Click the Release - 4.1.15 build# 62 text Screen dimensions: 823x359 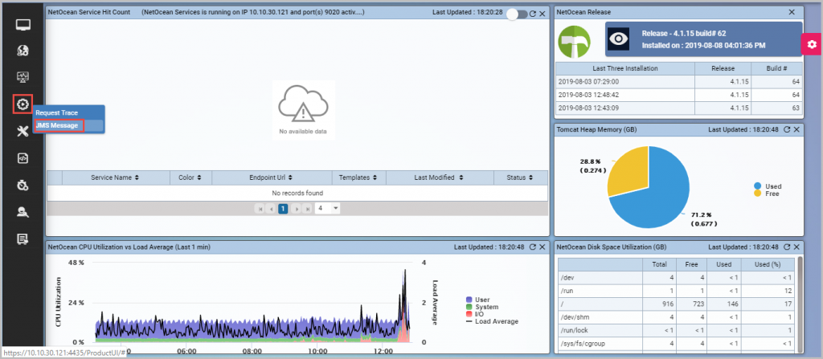(684, 33)
